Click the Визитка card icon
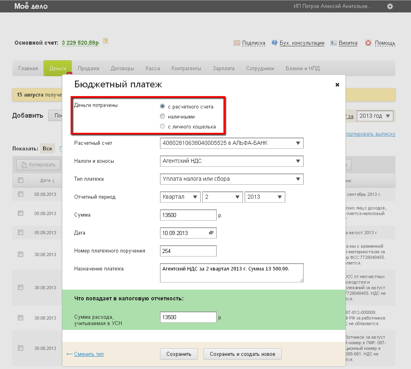 (x=333, y=43)
